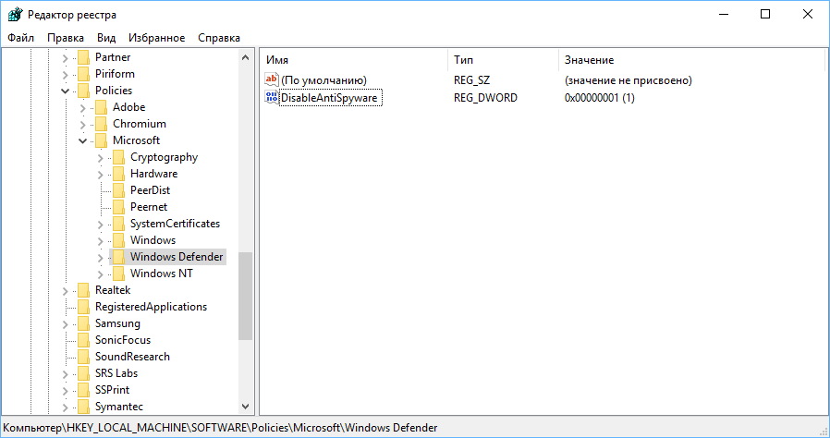Click the default string value icon
Viewport: 830px width, 438px height.
coord(272,80)
